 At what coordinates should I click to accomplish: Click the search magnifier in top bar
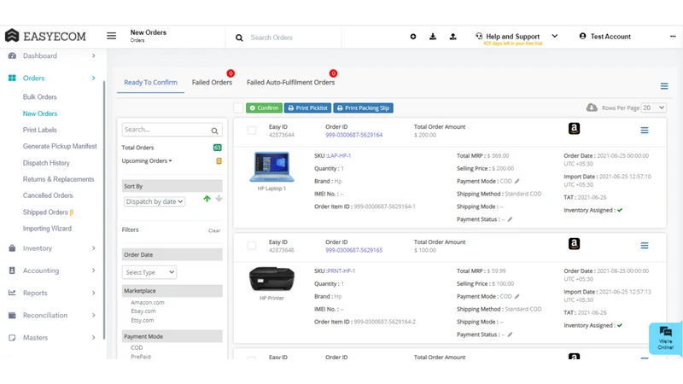tap(239, 38)
